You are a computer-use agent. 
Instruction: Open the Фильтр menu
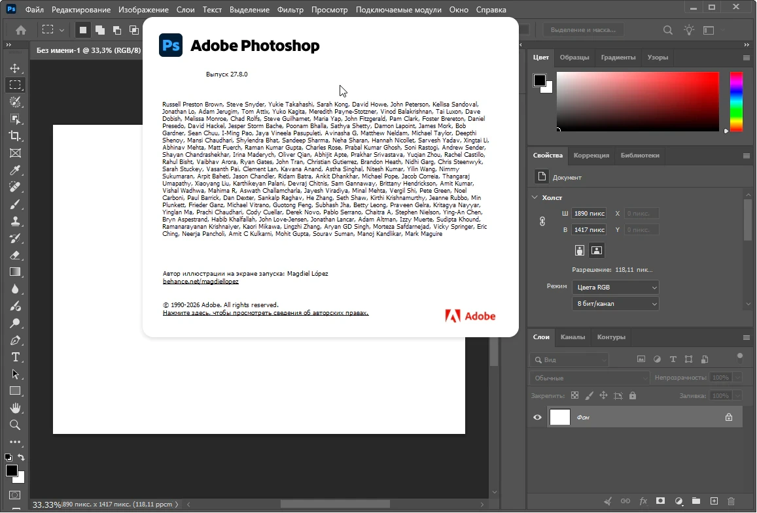pos(290,10)
